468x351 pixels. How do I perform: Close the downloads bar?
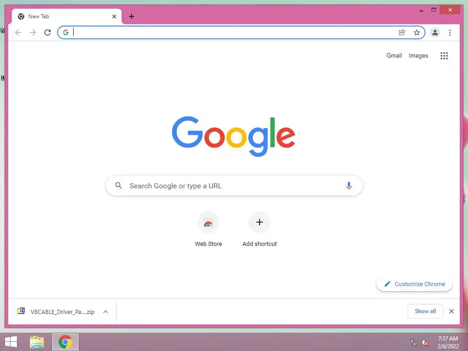coord(452,311)
